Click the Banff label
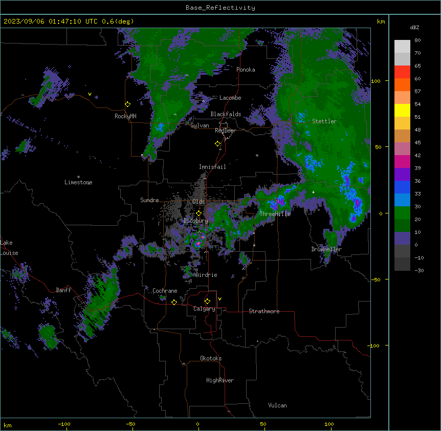The height and width of the screenshot is (431, 441). coord(63,290)
